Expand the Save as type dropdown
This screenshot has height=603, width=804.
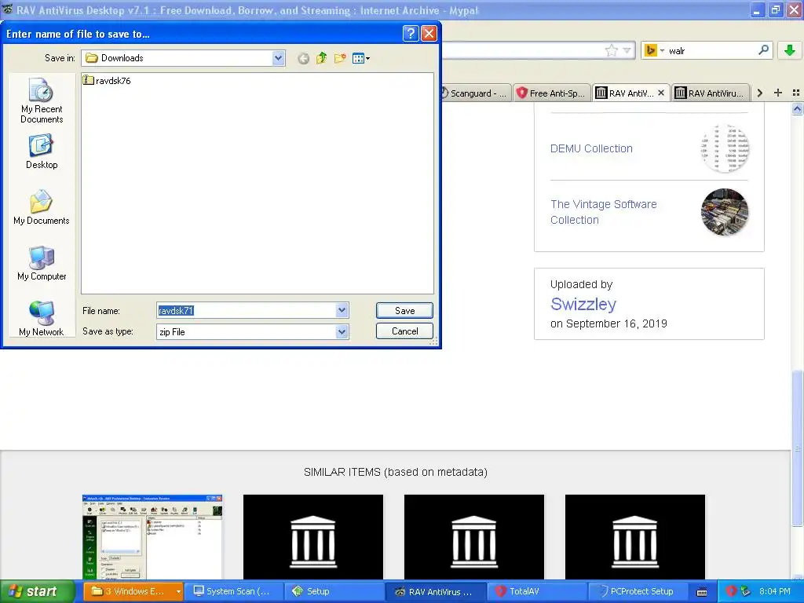pyautogui.click(x=342, y=332)
